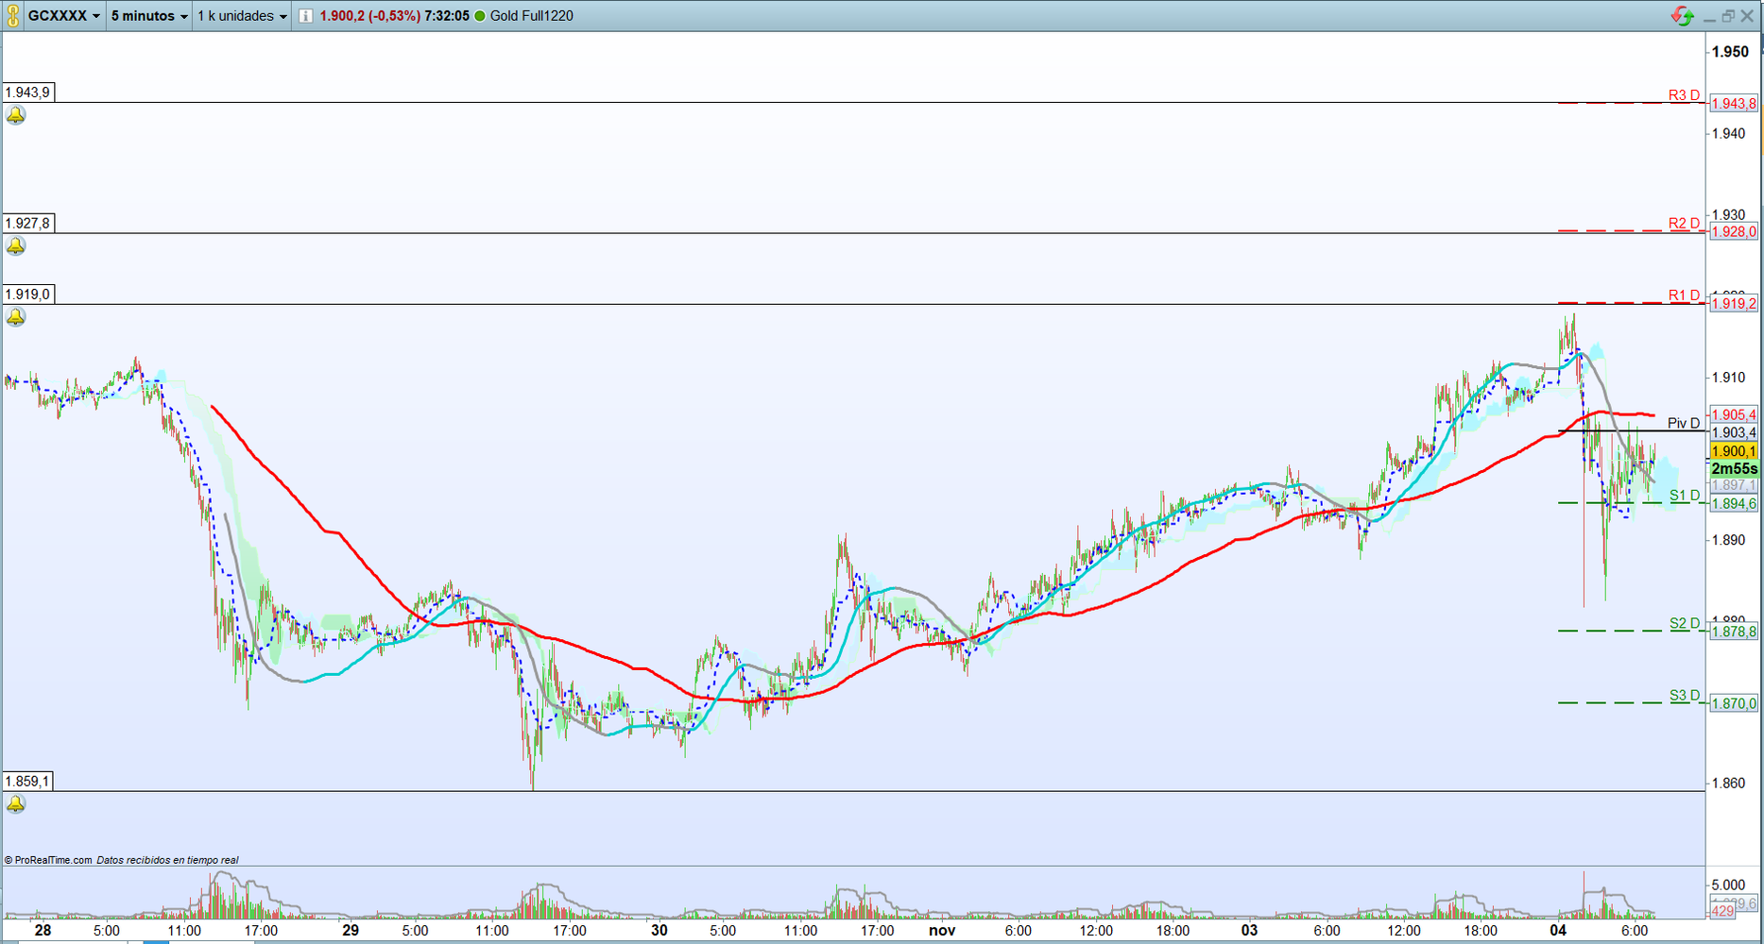The width and height of the screenshot is (1764, 944).
Task: Click the yellow 1.900,1 current price tag
Action: pos(1735,451)
